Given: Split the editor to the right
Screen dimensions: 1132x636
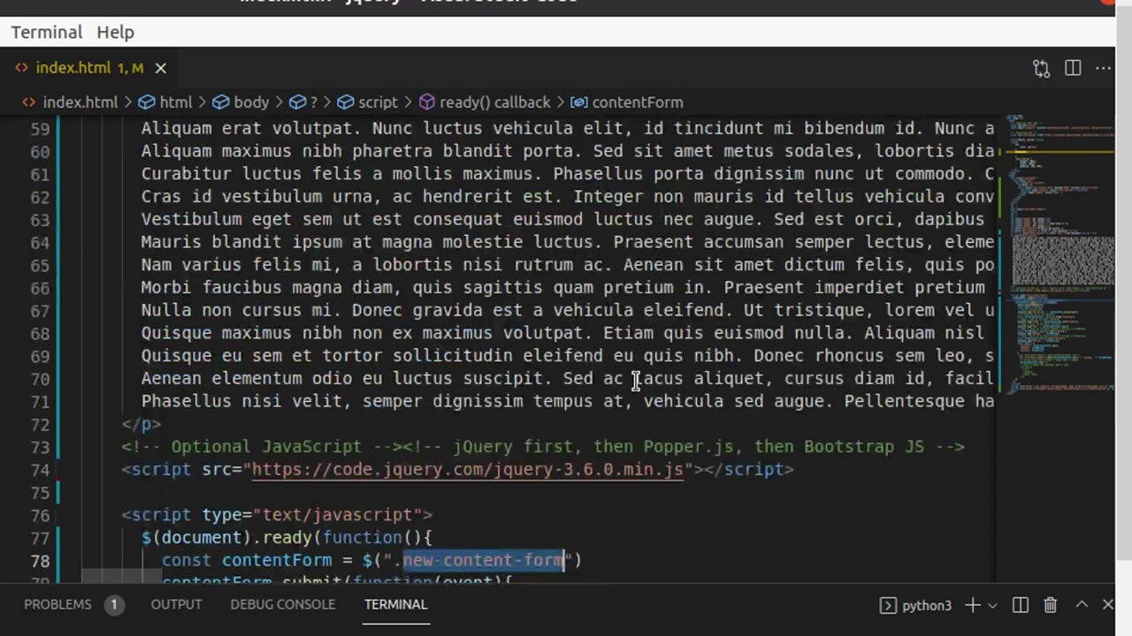Looking at the screenshot, I should tap(1073, 68).
